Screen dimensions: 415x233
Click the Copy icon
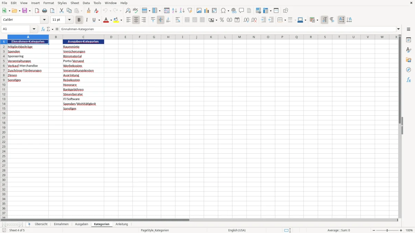tap(69, 11)
